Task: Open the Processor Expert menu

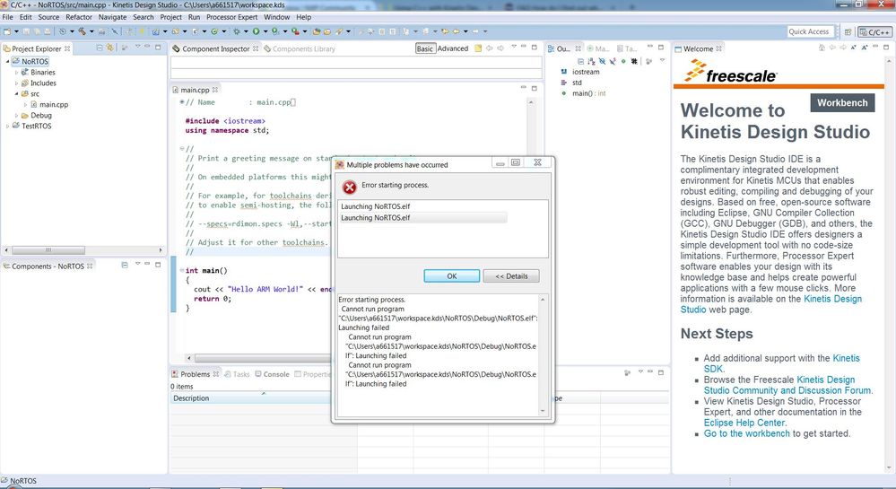Action: pos(231,17)
